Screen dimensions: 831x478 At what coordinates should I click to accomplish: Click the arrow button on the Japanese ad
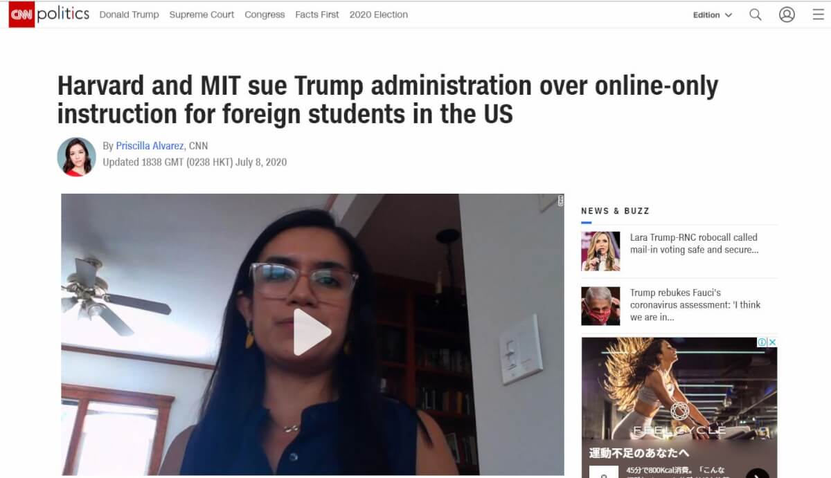(757, 472)
